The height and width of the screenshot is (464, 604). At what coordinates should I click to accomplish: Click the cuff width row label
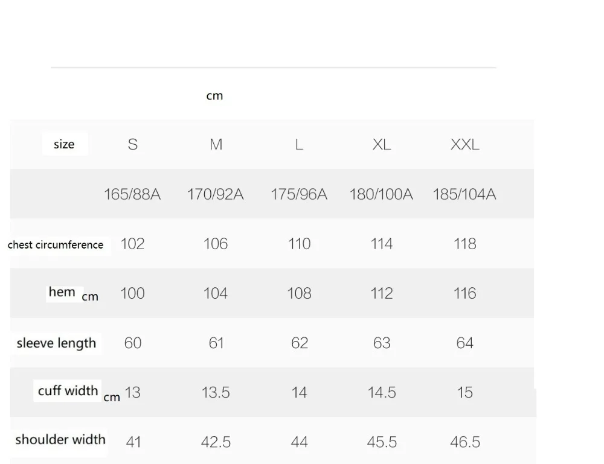pyautogui.click(x=68, y=391)
